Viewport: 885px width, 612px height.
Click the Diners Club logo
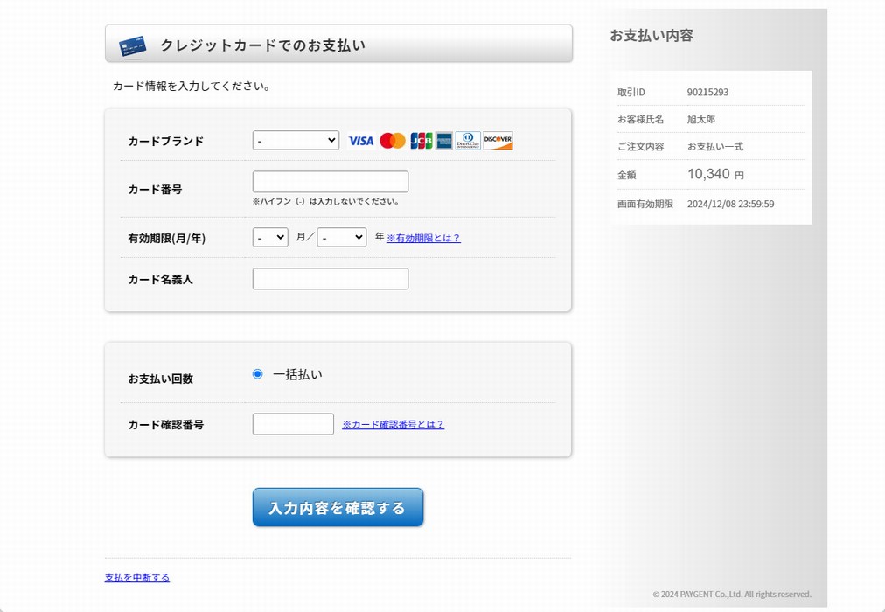point(468,141)
